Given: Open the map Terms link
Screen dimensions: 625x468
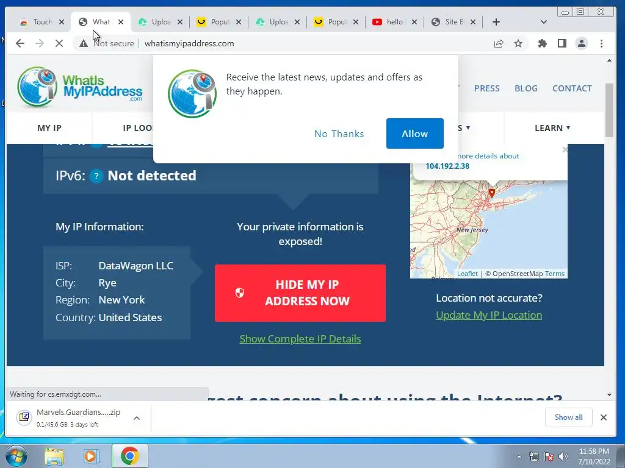Looking at the screenshot, I should [554, 274].
